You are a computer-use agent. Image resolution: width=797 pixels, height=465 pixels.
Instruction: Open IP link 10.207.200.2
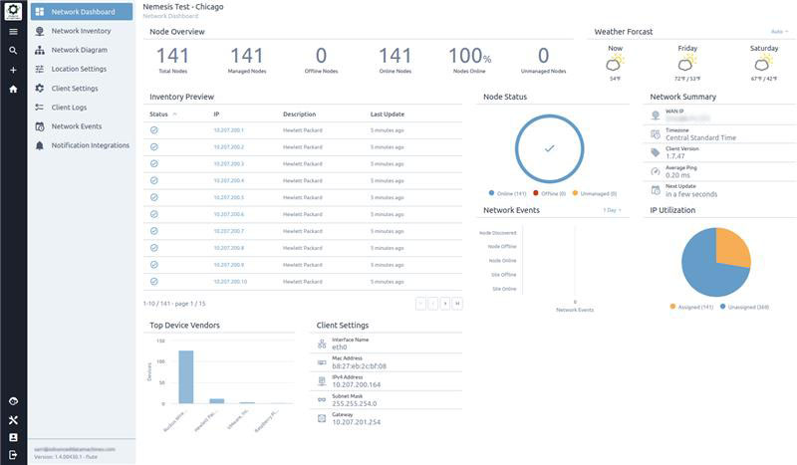(x=229, y=147)
